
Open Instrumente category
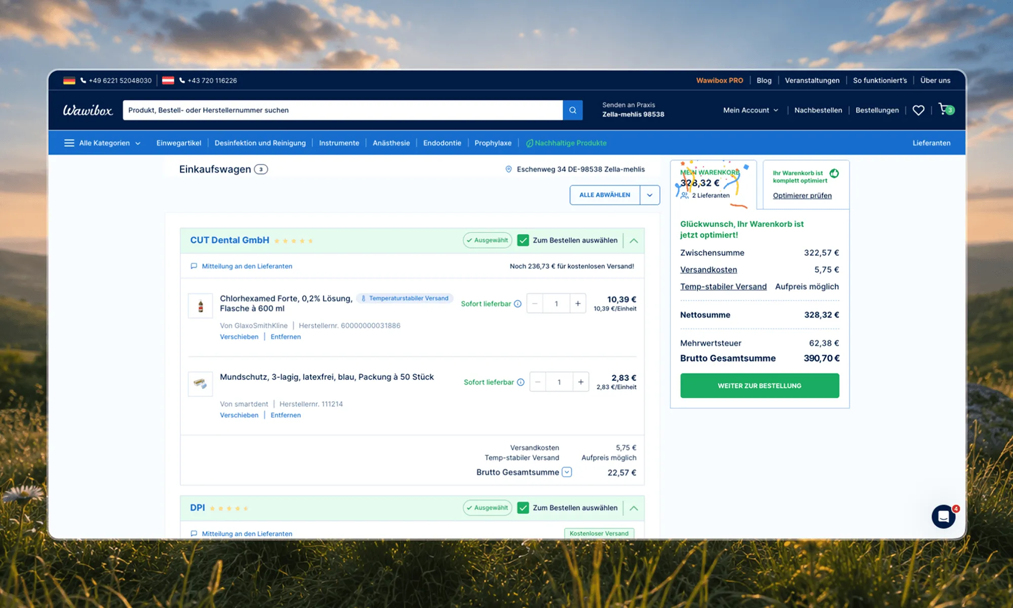[339, 143]
